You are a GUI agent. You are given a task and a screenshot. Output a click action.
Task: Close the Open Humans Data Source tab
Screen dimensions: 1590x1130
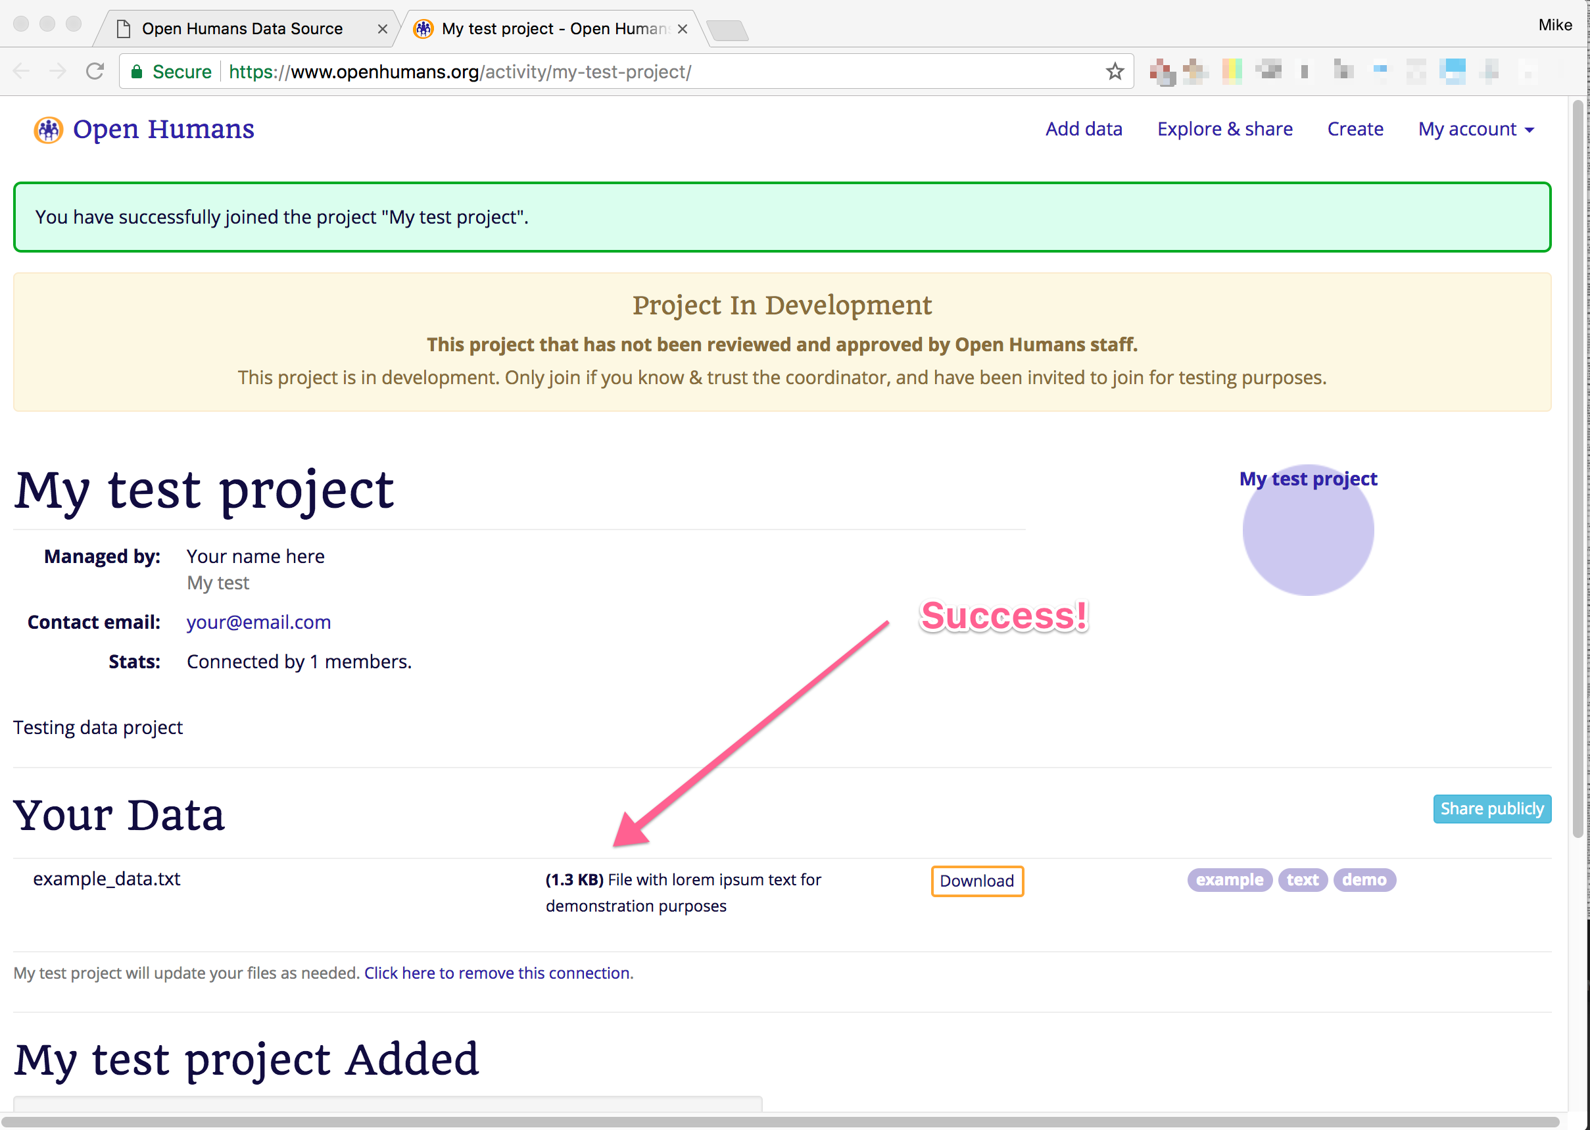pyautogui.click(x=382, y=28)
